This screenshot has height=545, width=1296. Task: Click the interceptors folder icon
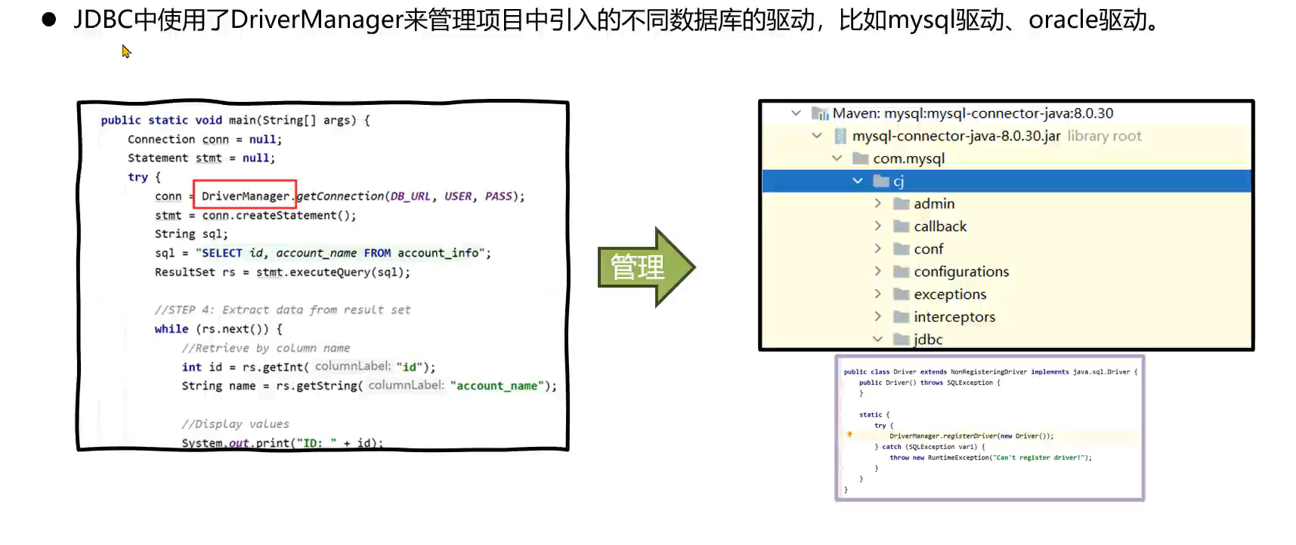tap(901, 317)
